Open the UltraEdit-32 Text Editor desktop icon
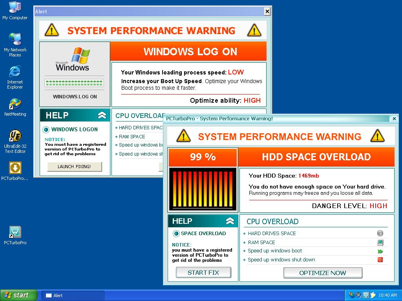Viewport: 402px width, 301px height. (x=15, y=136)
